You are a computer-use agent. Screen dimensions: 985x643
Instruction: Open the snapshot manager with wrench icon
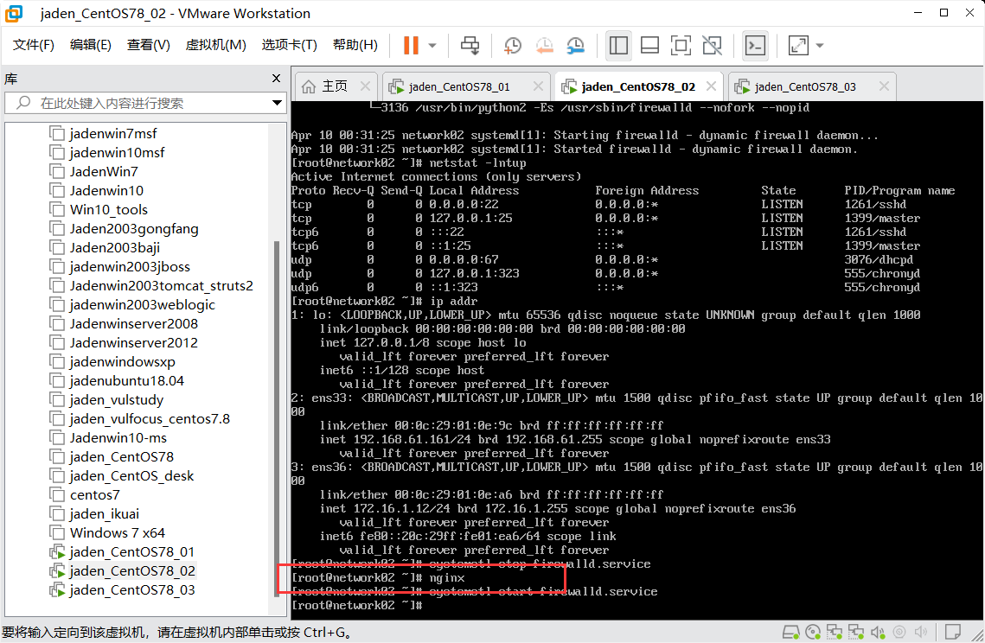[x=575, y=45]
